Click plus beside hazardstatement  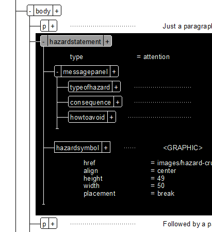[x=107, y=41]
